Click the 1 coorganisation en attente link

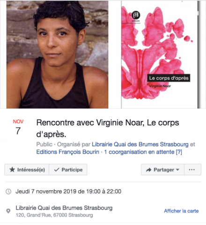139,152
